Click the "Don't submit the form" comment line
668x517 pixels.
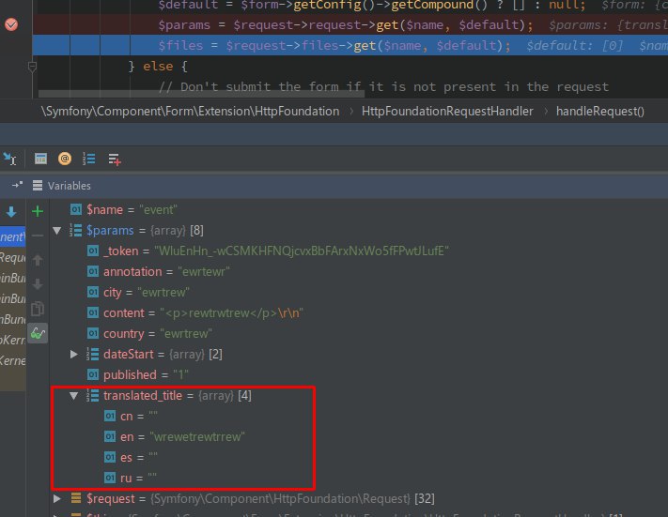point(383,87)
